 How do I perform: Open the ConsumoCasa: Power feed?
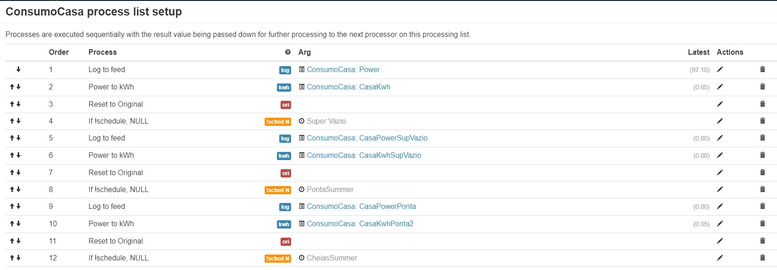click(x=344, y=69)
